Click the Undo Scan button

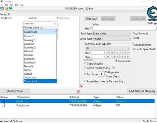138,19
